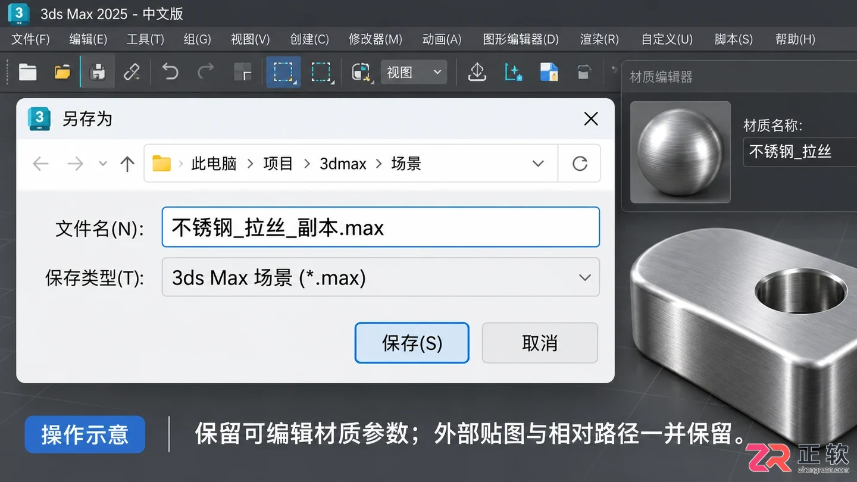This screenshot has width=857, height=482.
Task: Click the align axis toolbar icon
Action: coord(513,72)
